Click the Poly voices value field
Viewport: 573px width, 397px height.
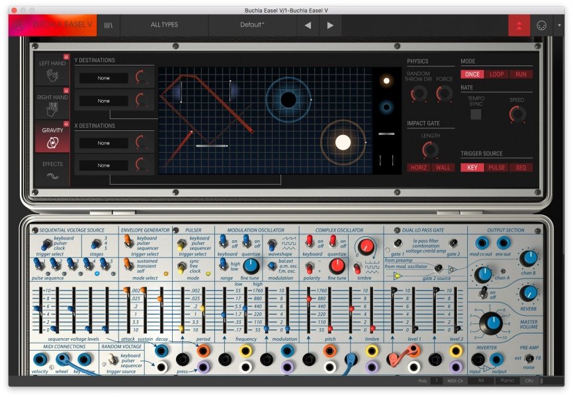pos(436,380)
